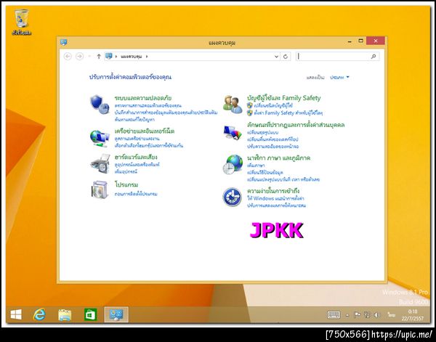This screenshot has width=436, height=342.
Task: Click the Back arrow navigation button
Action: pyautogui.click(x=68, y=57)
